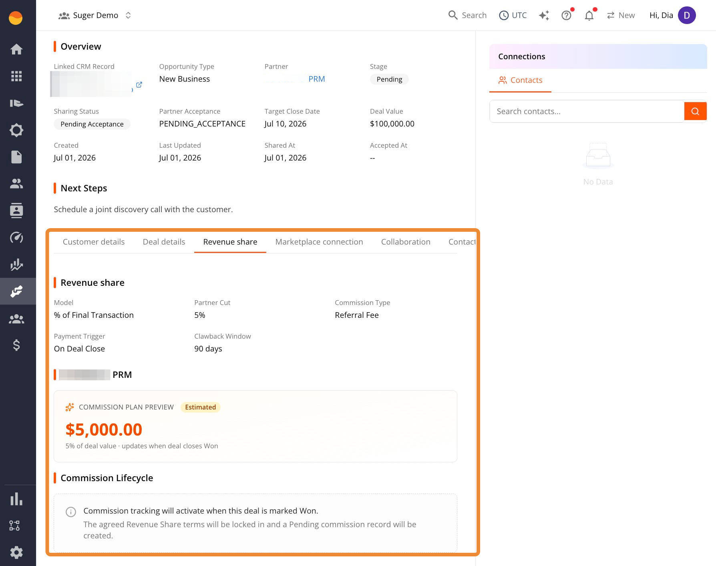The width and height of the screenshot is (716, 566).
Task: Open the bar chart sidebar icon
Action: click(x=16, y=499)
